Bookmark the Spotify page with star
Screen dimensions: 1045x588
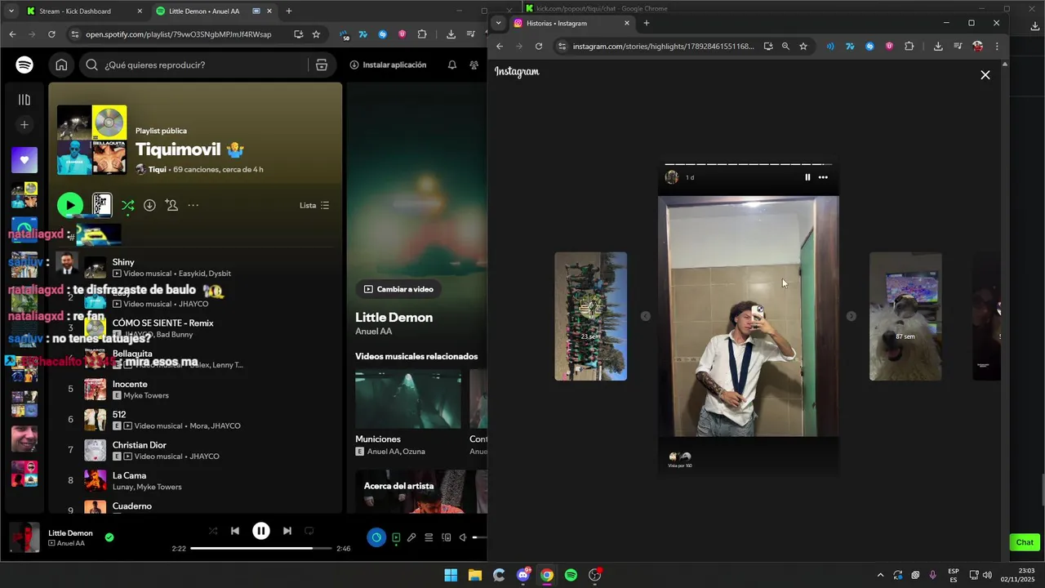point(316,34)
